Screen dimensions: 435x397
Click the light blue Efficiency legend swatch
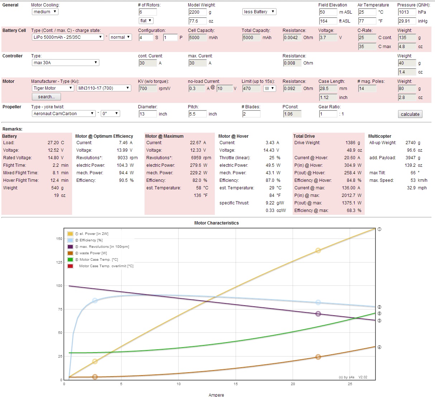(x=70, y=240)
